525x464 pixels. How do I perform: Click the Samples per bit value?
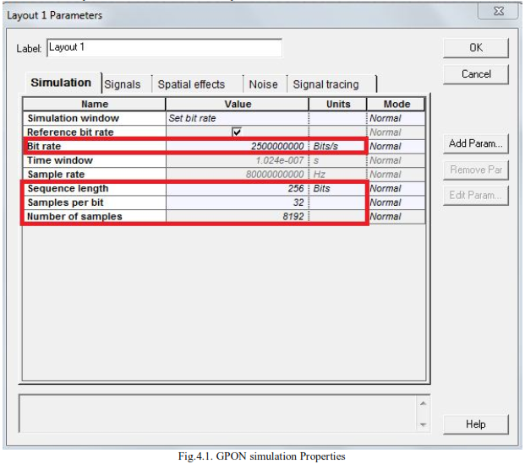237,202
